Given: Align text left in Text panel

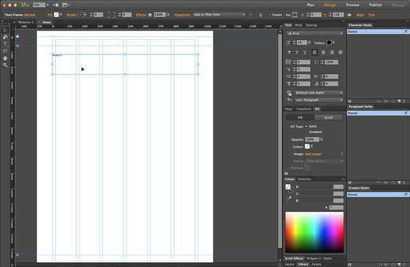Looking at the screenshot, I should point(314,52).
